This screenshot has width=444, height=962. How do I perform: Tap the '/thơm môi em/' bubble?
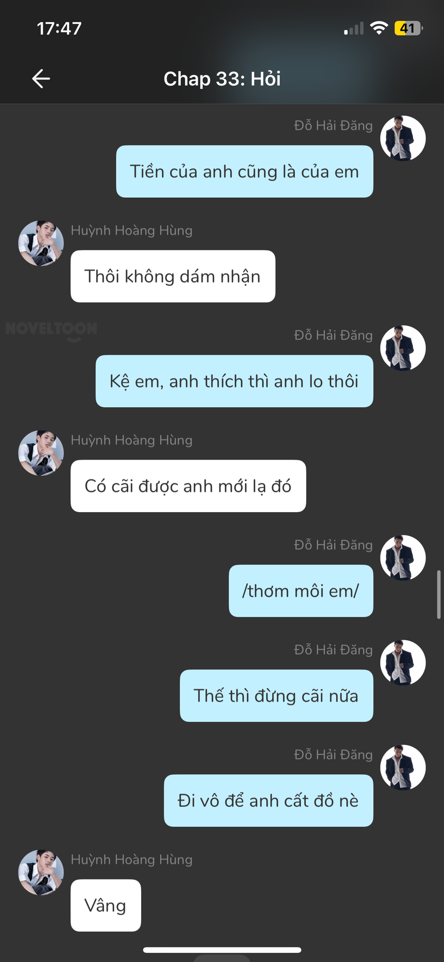point(301,591)
